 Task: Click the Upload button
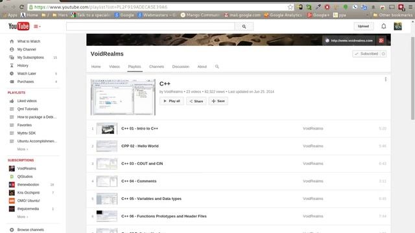coord(363,26)
